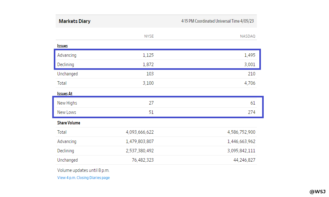
Task: Click the NASDAQ total volume 4,586,752,900
Action: (x=241, y=132)
